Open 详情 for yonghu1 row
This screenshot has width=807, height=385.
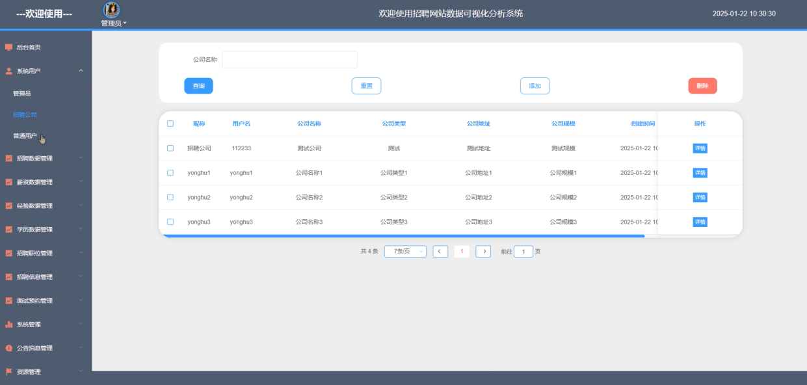[x=700, y=173]
